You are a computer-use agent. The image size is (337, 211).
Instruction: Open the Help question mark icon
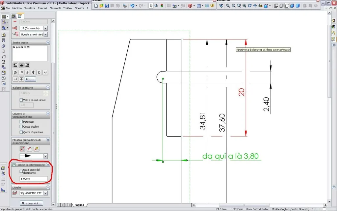click(212, 6)
